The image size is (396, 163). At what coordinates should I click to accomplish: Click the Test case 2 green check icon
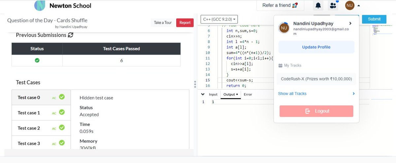(x=62, y=128)
